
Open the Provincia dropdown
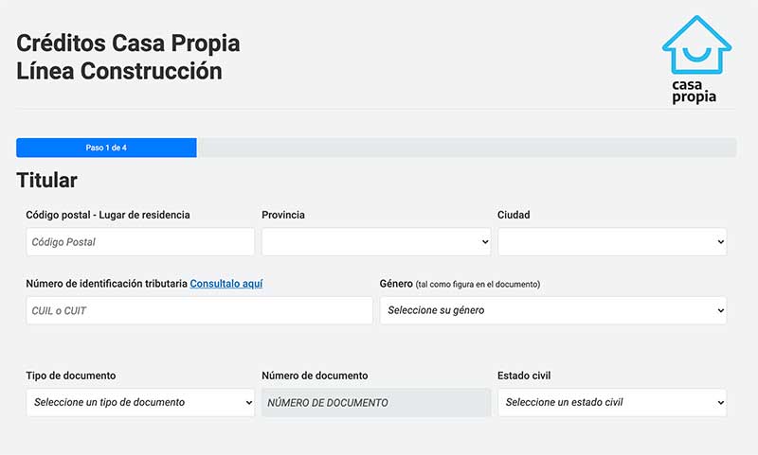coord(376,242)
